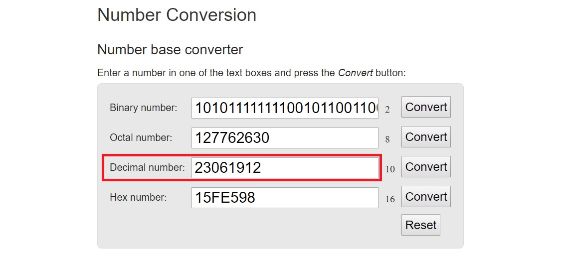Convert the Octal number value
This screenshot has height=255, width=566.
point(426,137)
